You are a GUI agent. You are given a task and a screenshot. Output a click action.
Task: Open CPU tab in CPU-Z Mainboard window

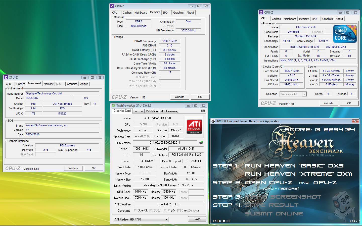[9, 84]
